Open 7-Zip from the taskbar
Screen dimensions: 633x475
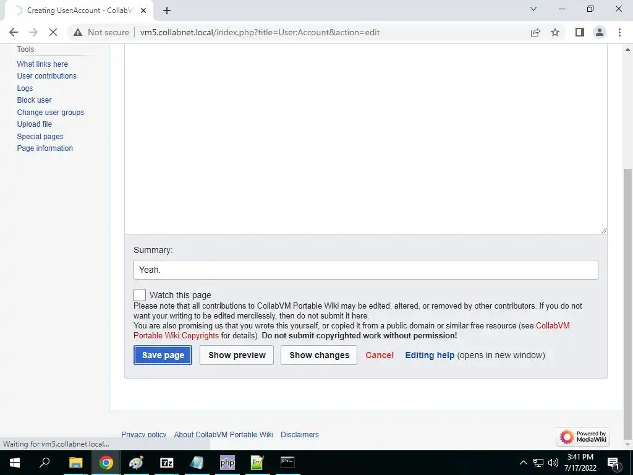(x=167, y=463)
